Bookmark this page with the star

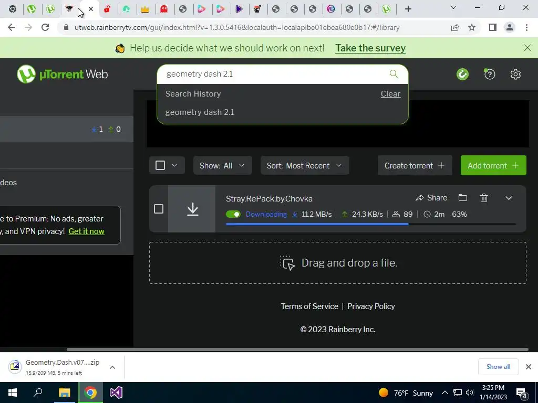coord(472,27)
